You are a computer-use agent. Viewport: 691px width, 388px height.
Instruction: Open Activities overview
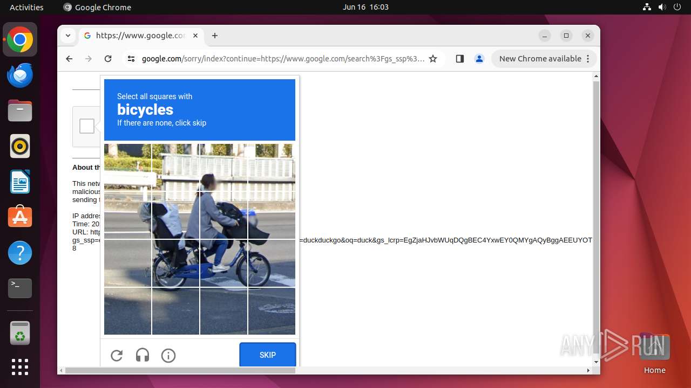(26, 7)
